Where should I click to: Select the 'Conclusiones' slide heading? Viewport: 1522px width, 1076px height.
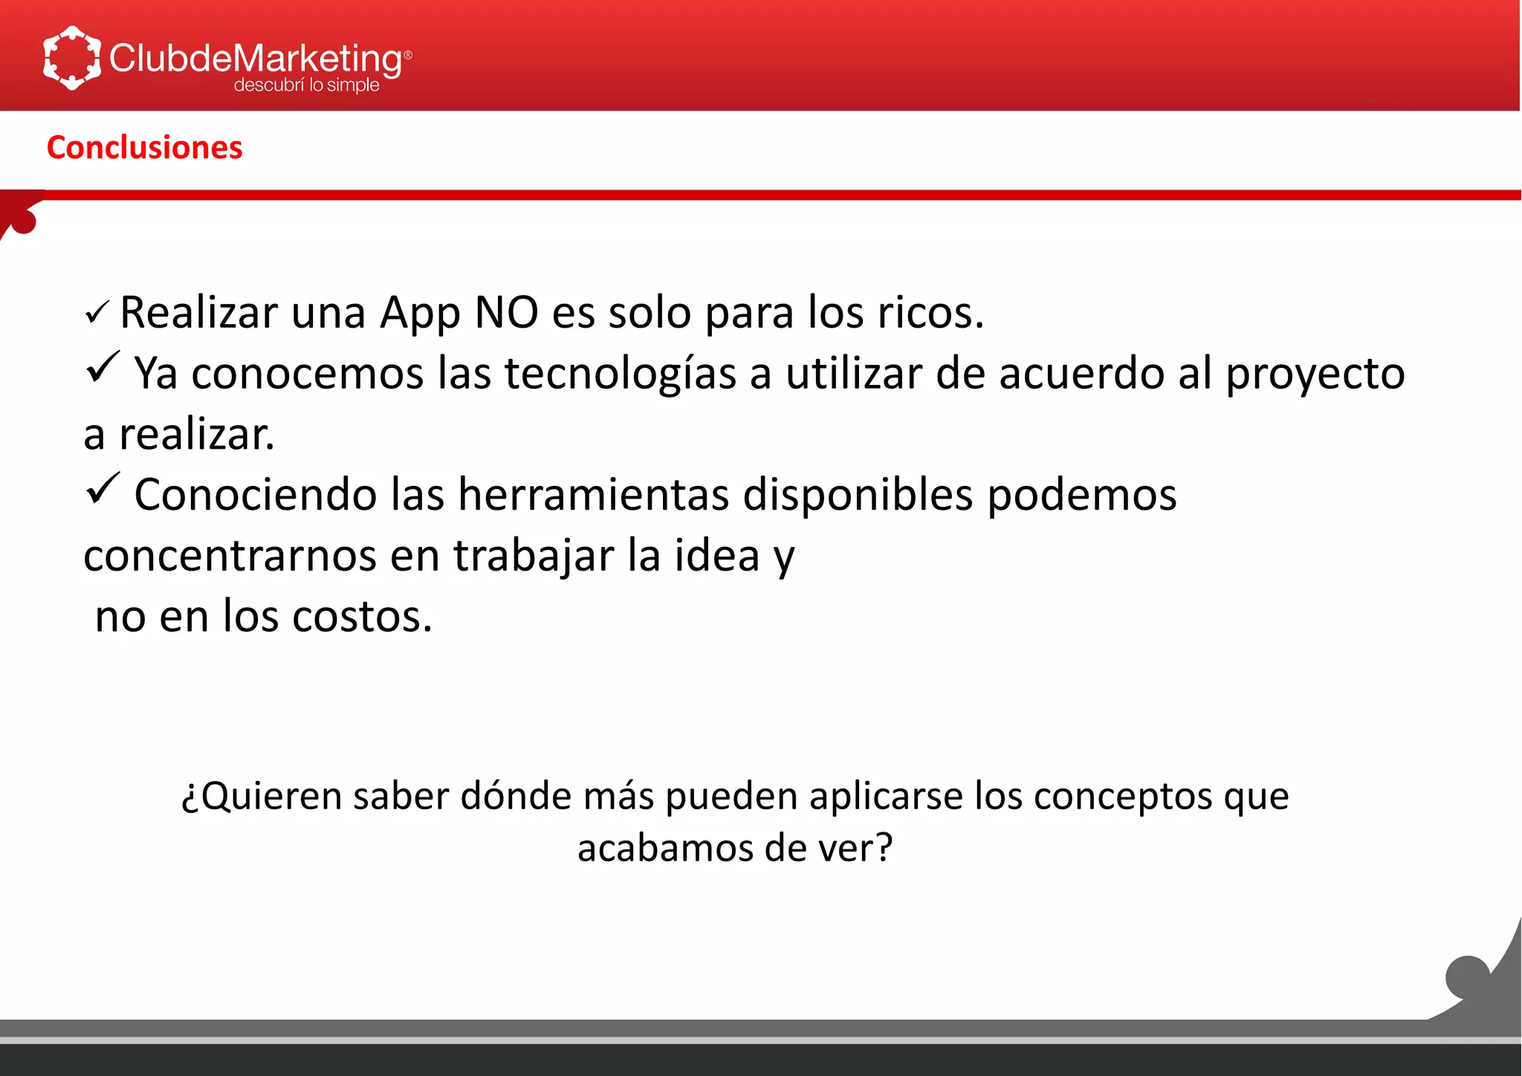(145, 147)
